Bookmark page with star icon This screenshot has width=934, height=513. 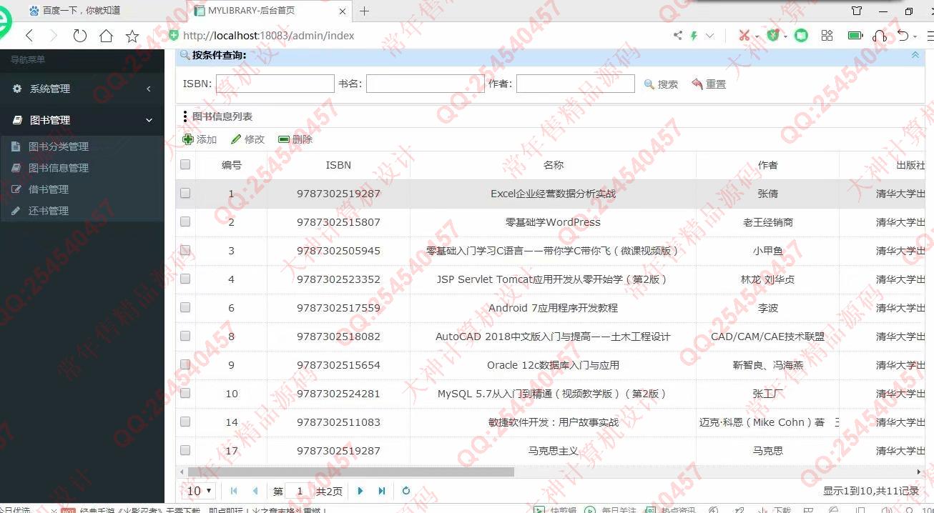(x=132, y=36)
